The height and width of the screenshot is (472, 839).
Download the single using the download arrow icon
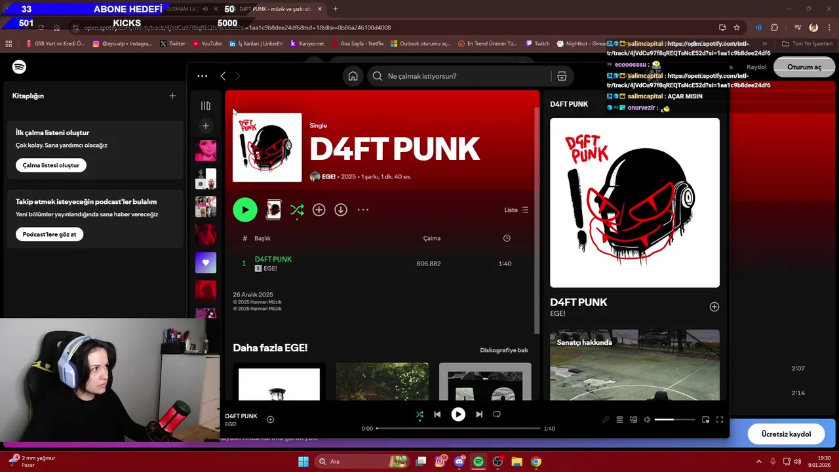point(341,210)
